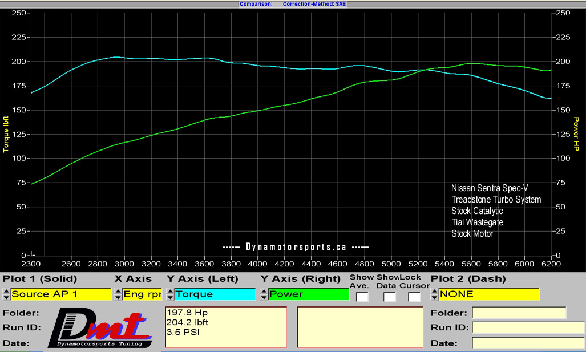Click the 2300 rpm axis tick label

tap(31, 264)
